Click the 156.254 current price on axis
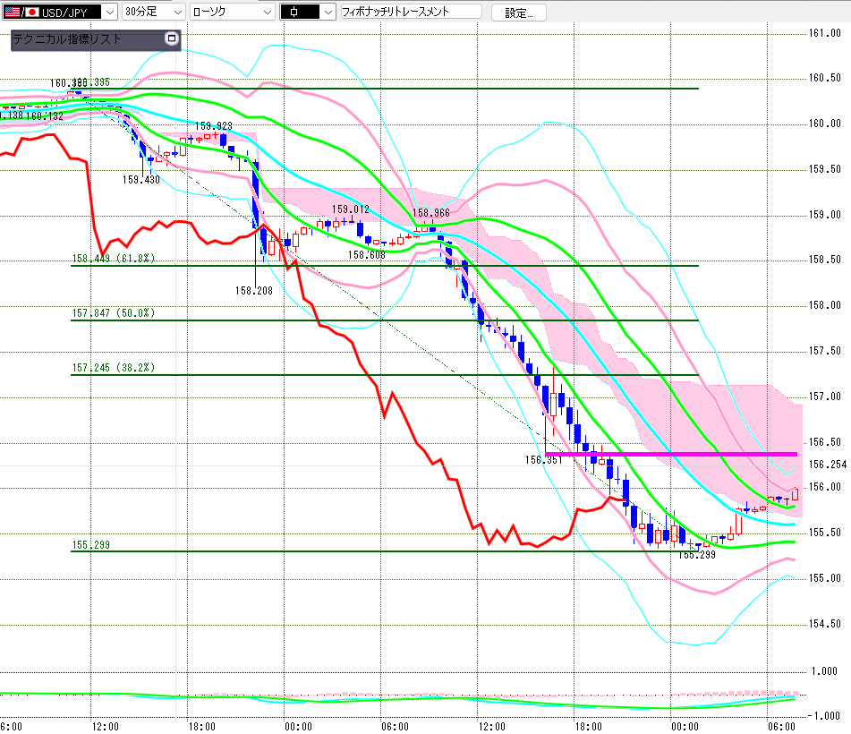851x734 pixels. coord(827,465)
